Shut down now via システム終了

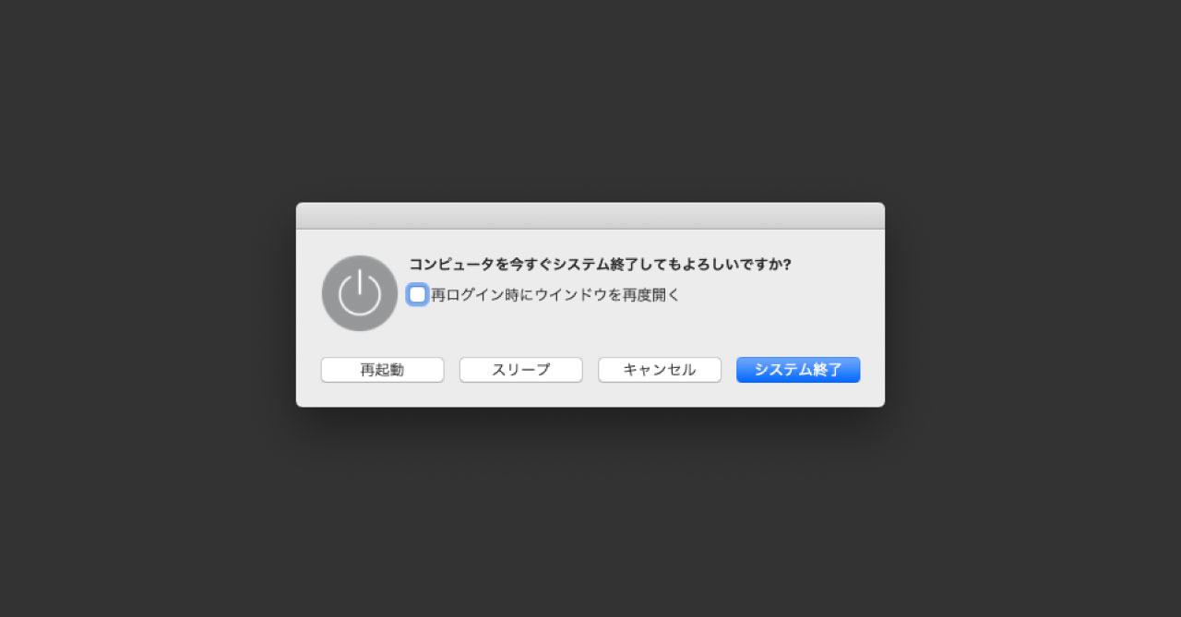click(x=798, y=370)
